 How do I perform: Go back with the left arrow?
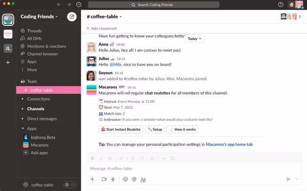click(59, 4)
